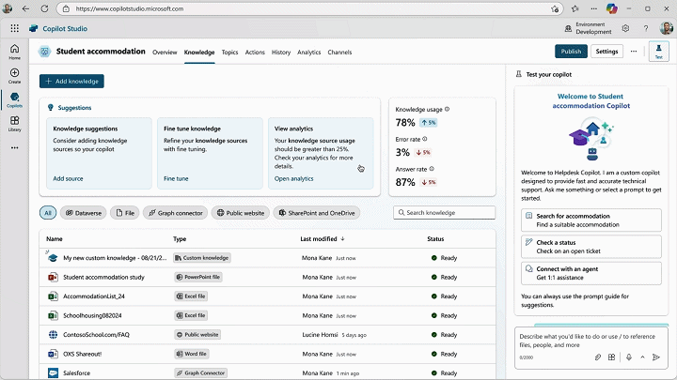The image size is (677, 380).
Task: Open the more options ellipsis beside Settings
Action: point(634,52)
